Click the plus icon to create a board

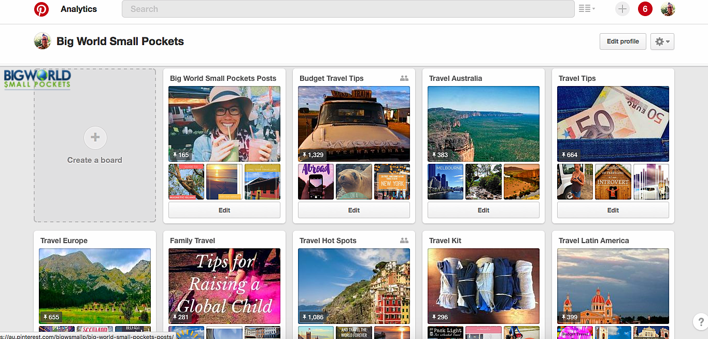95,138
